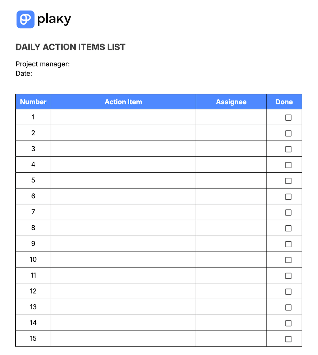Viewport: 318px width, 355px height.
Task: Click the Date field label
Action: (24, 73)
